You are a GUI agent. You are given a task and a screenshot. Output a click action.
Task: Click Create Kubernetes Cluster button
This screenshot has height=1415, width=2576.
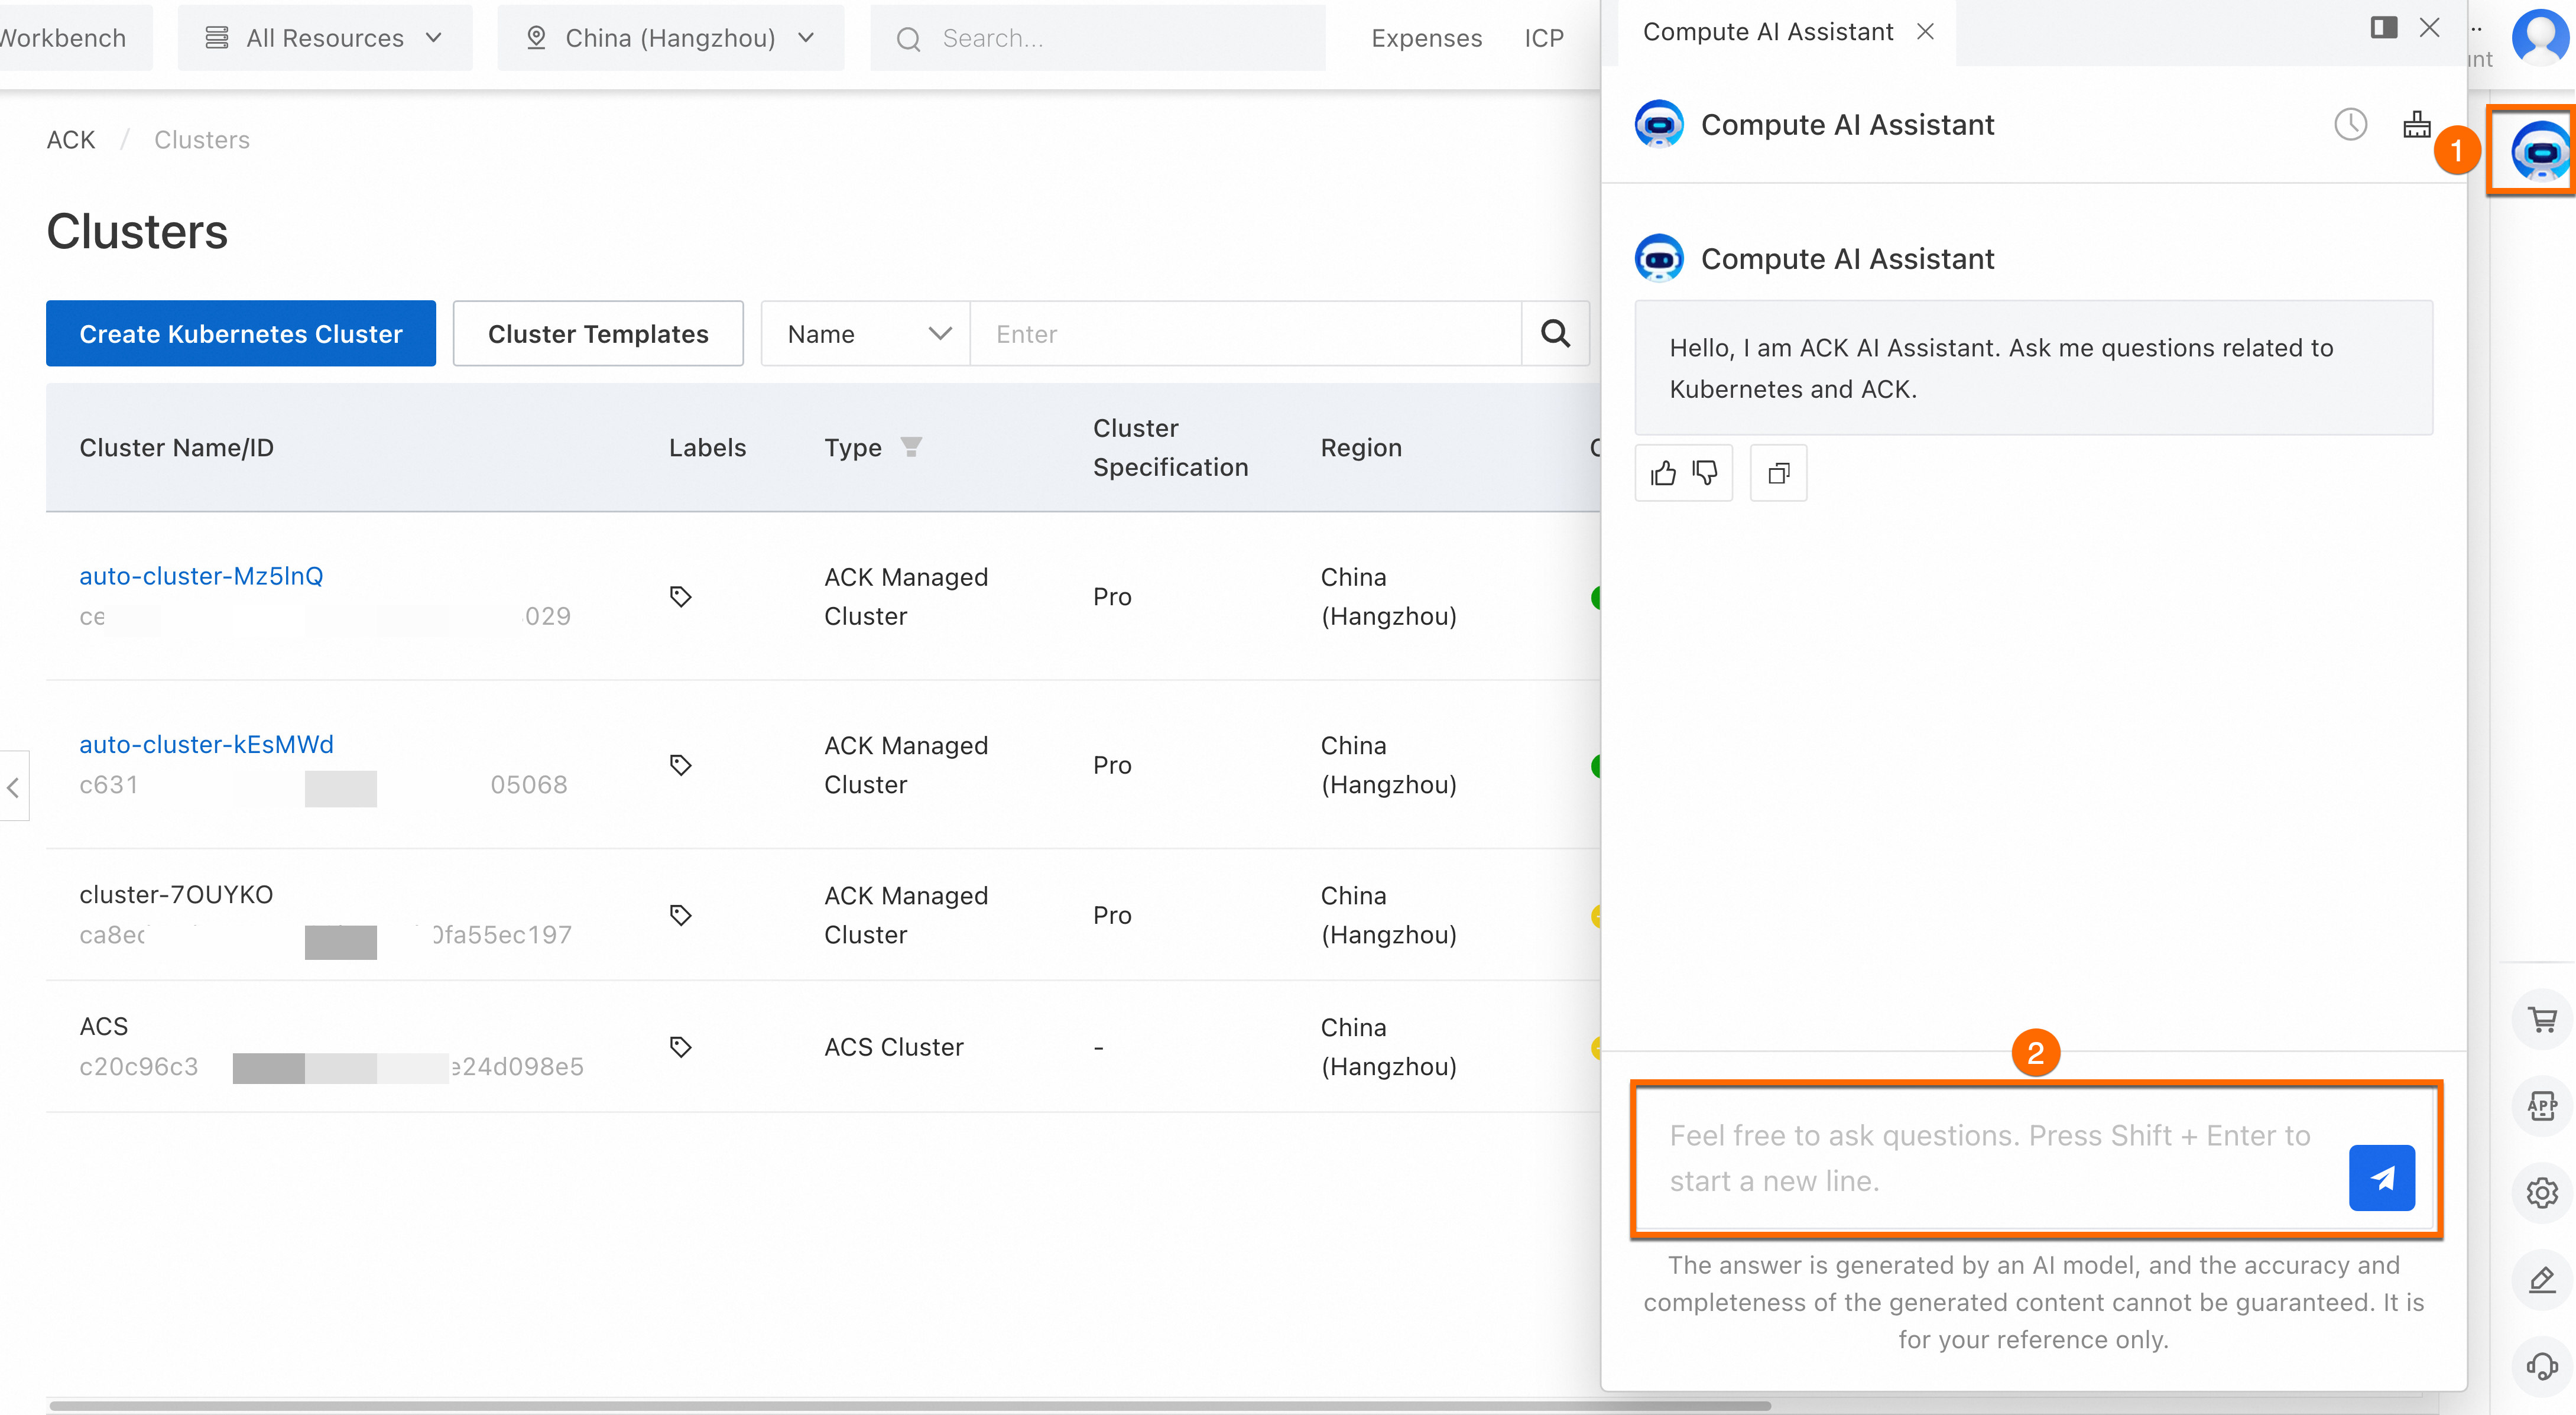241,334
